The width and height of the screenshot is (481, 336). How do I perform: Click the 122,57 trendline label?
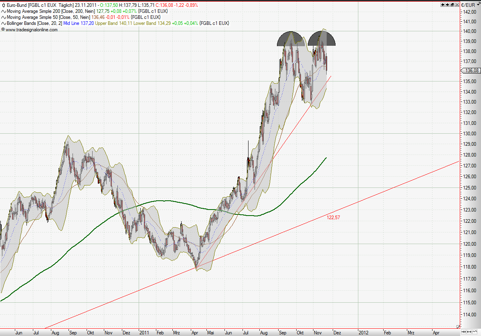[333, 217]
